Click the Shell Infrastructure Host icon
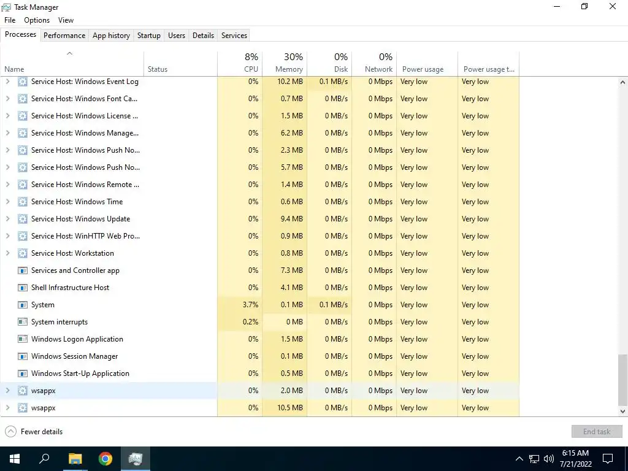 pos(23,288)
